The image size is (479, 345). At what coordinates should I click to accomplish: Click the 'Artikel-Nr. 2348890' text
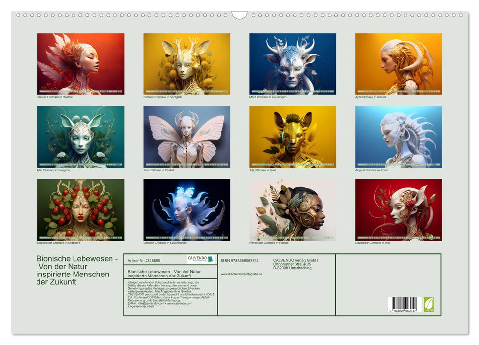[x=144, y=261]
